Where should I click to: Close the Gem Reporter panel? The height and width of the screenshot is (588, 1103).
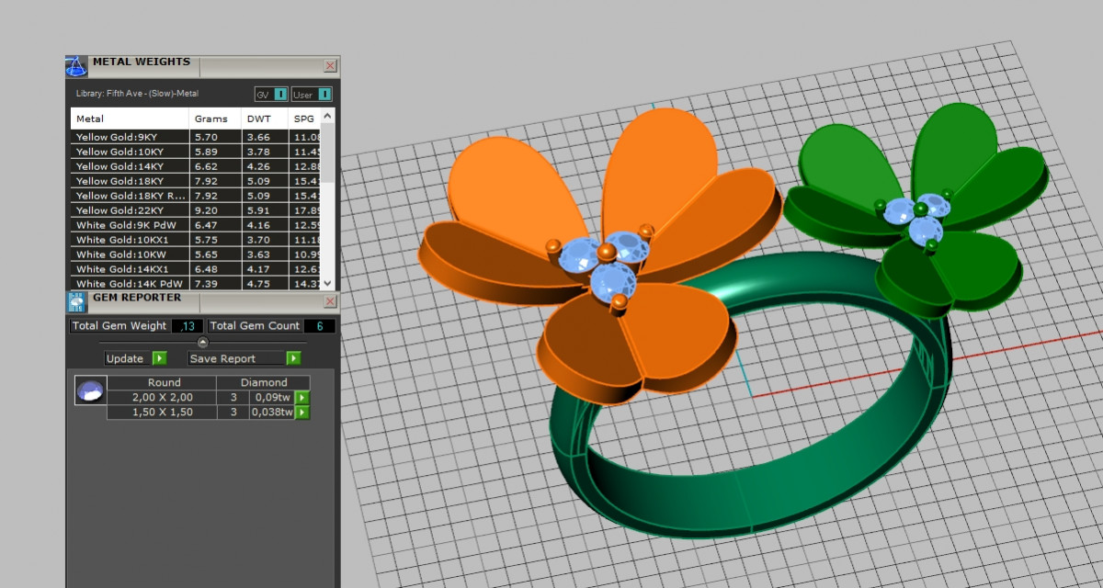pos(330,301)
